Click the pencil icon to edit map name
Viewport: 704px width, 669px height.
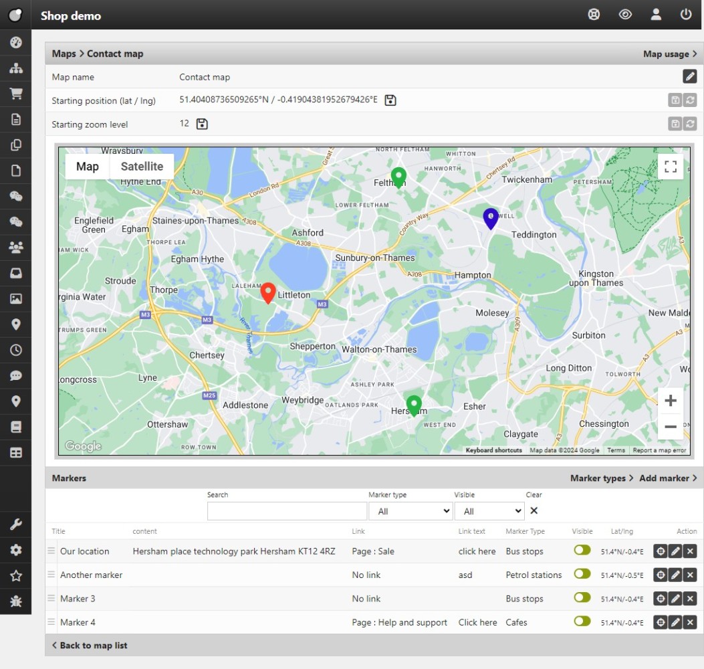coord(689,76)
